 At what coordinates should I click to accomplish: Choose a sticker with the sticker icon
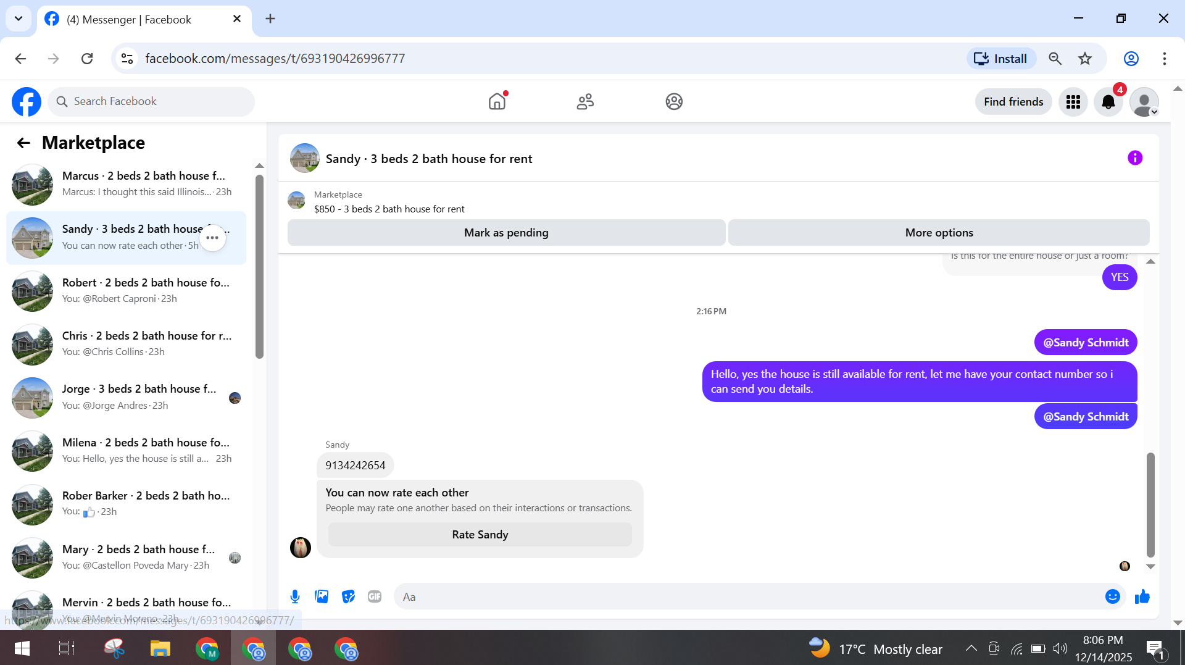coord(349,596)
